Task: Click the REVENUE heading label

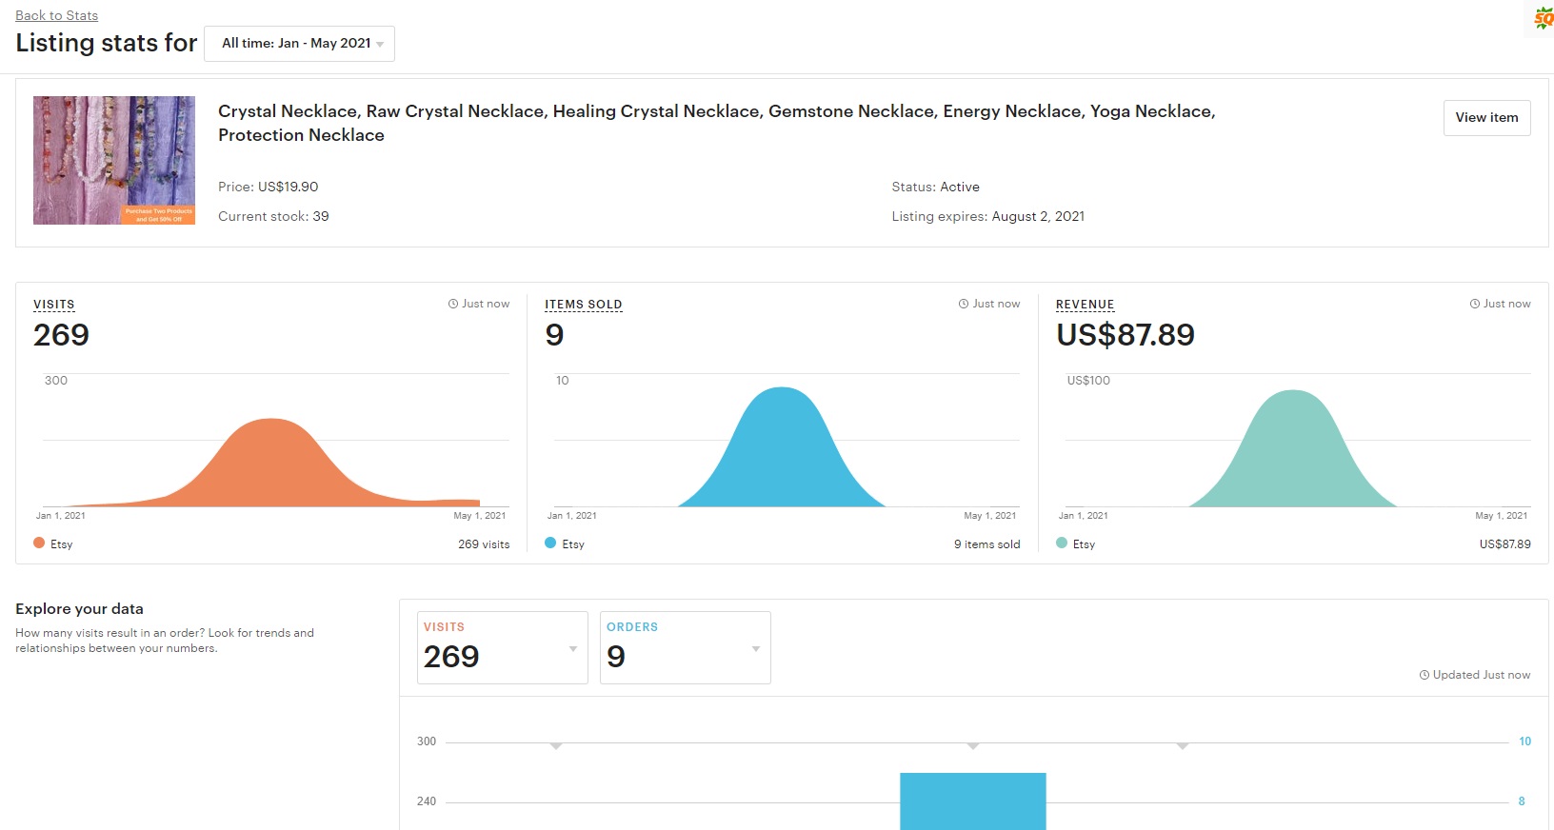Action: pos(1085,305)
